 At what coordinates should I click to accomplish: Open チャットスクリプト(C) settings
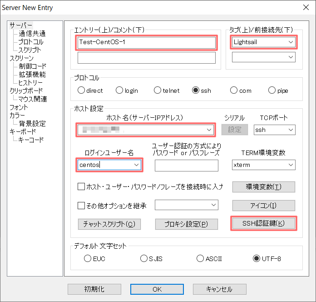click(109, 224)
